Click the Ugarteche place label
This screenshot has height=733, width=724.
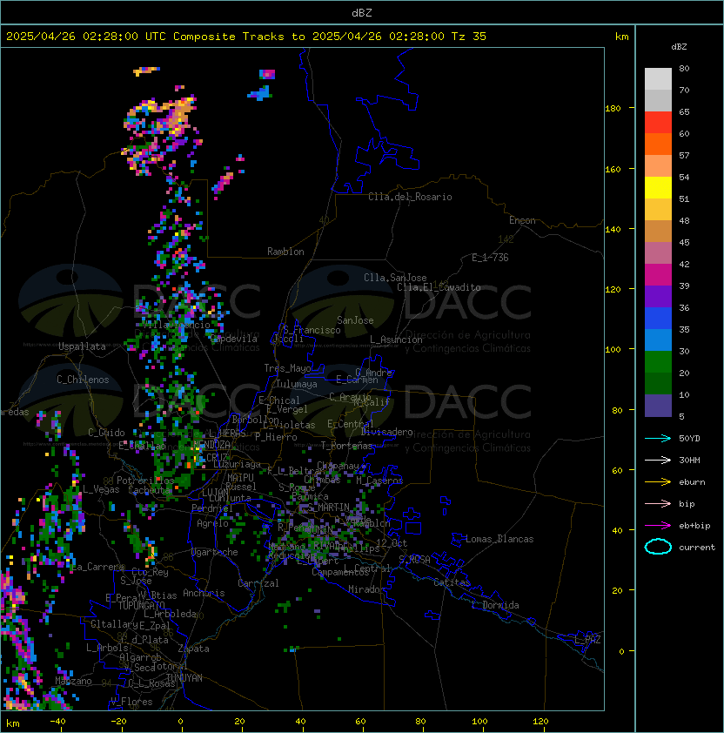tap(214, 552)
